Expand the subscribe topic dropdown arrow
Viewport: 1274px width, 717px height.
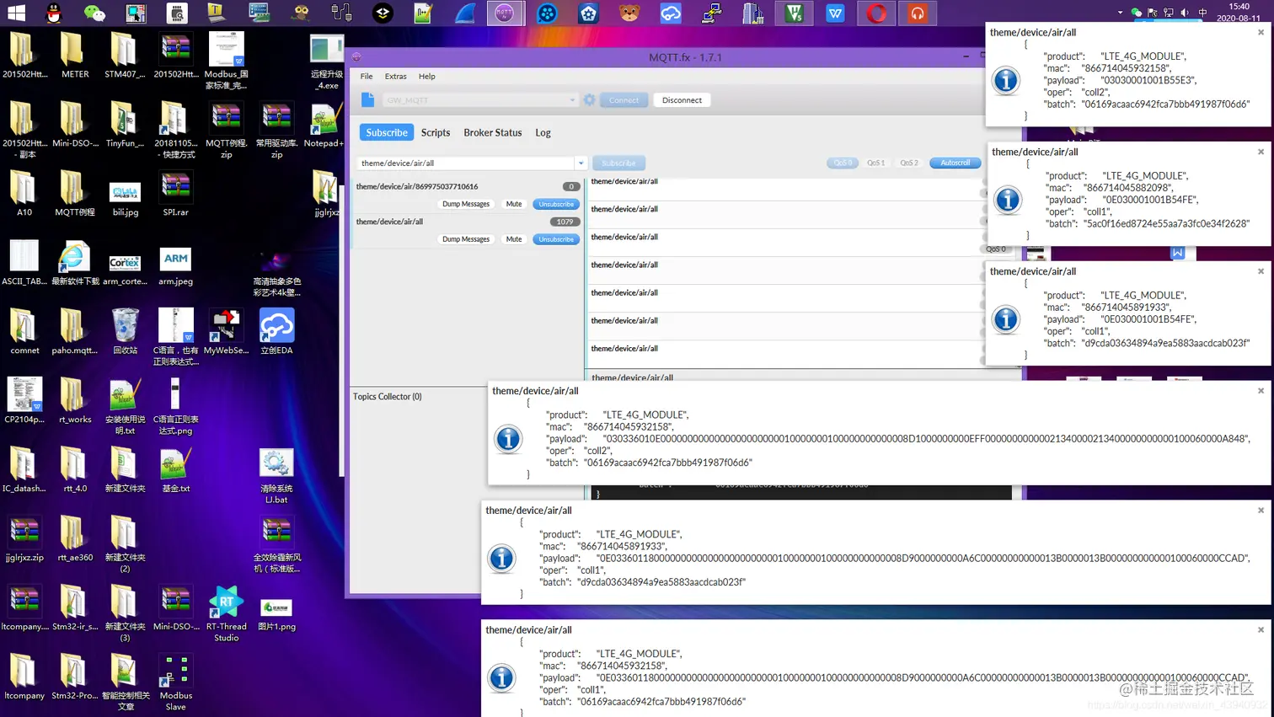tap(581, 163)
